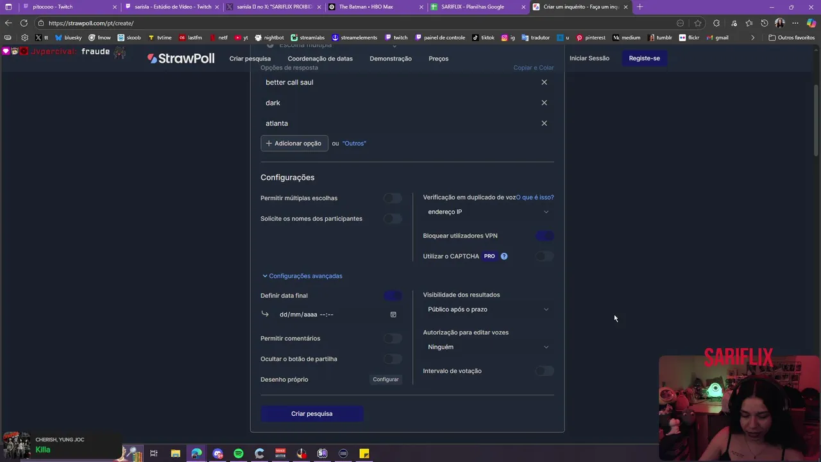
Task: Click 'Iniciar Sessão' link
Action: pyautogui.click(x=589, y=58)
